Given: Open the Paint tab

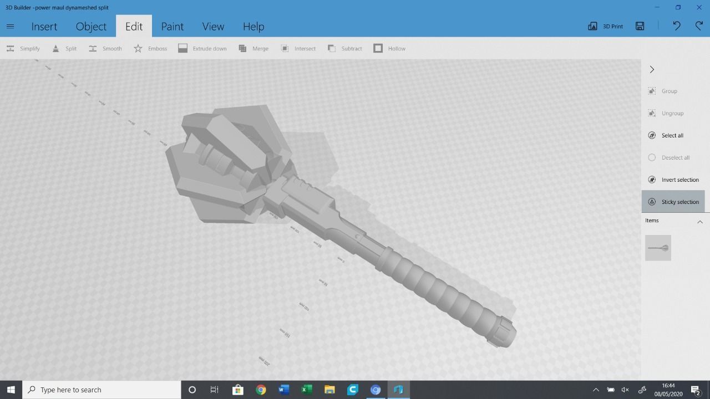Looking at the screenshot, I should [x=172, y=27].
